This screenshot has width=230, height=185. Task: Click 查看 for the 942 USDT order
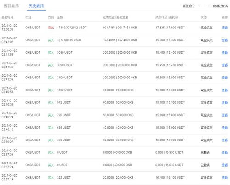pos(224,103)
